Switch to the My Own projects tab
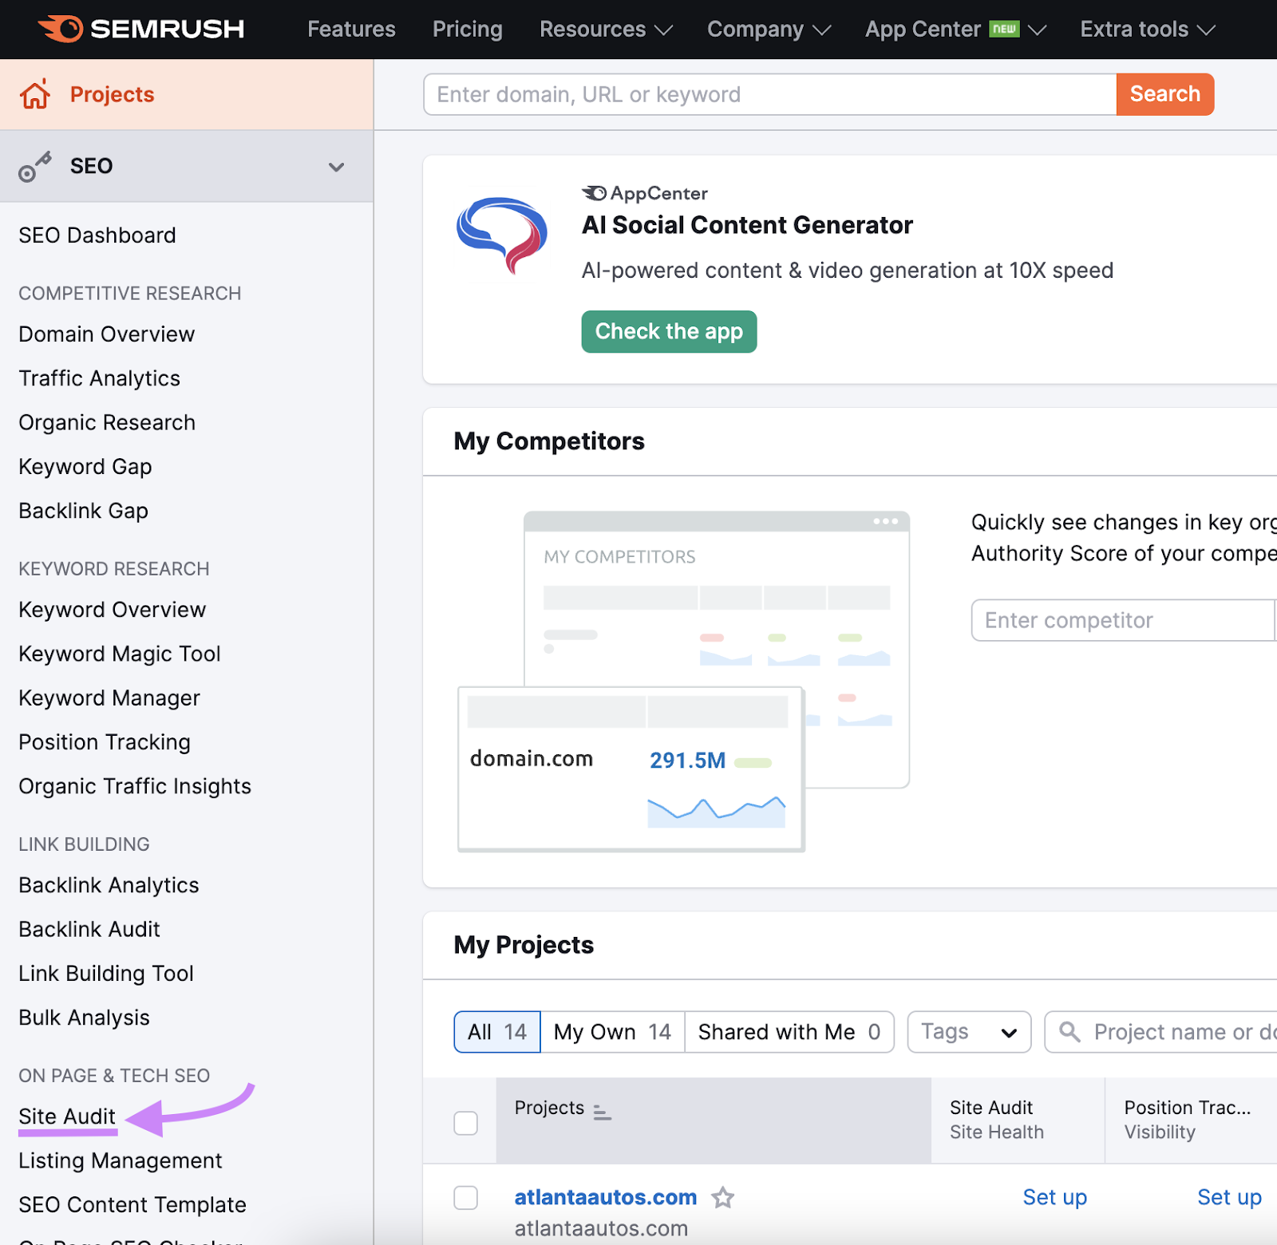The image size is (1277, 1245). coord(612,1032)
